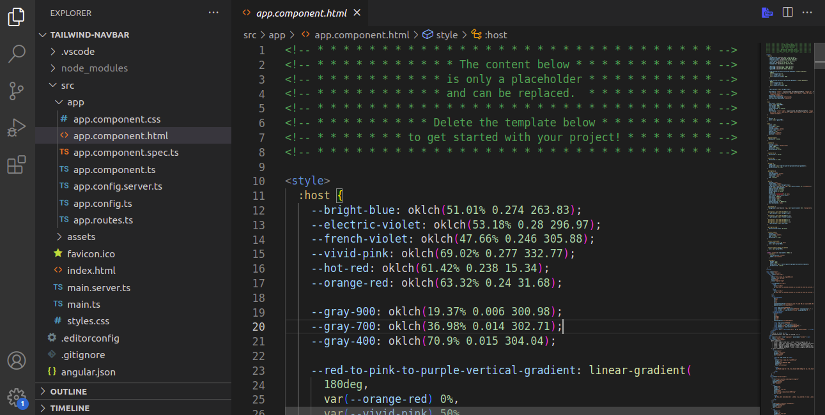Click the <style> tag on line 10

tap(307, 181)
